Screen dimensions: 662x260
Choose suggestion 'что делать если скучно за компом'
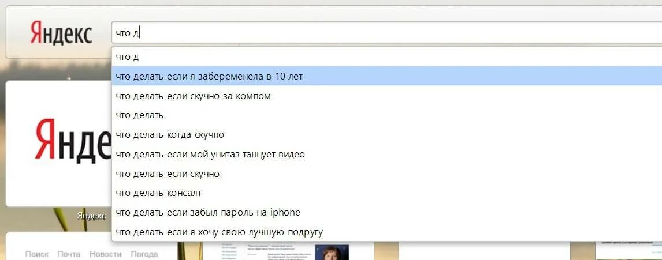(x=386, y=96)
